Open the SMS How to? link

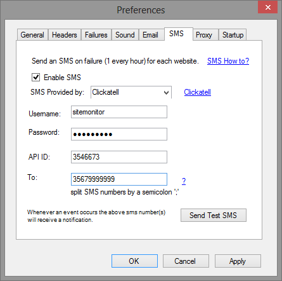(x=228, y=61)
